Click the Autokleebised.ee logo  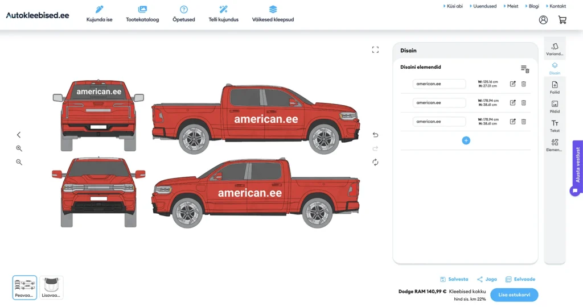coord(38,15)
